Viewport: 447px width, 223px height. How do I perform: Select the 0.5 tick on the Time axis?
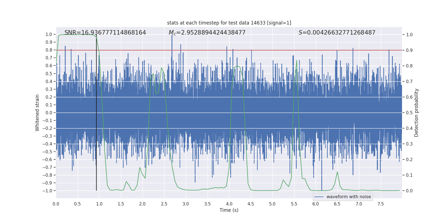77,204
